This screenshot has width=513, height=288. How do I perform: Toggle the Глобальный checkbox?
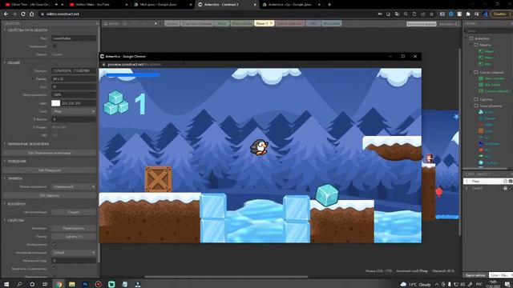coord(55,46)
